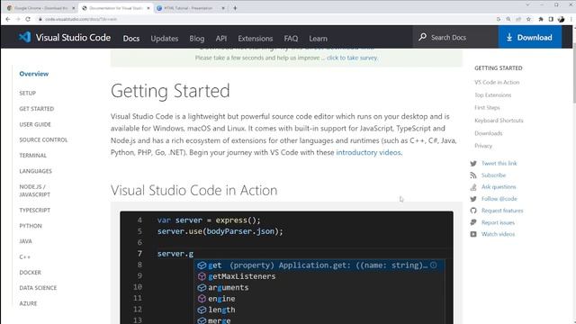This screenshot has width=576, height=324.
Task: Click the blue Download button
Action: 530,37
